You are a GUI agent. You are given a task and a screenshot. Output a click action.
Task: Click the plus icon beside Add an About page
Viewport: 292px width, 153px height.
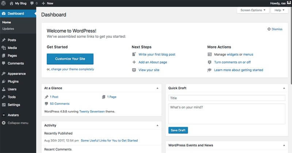click(134, 62)
